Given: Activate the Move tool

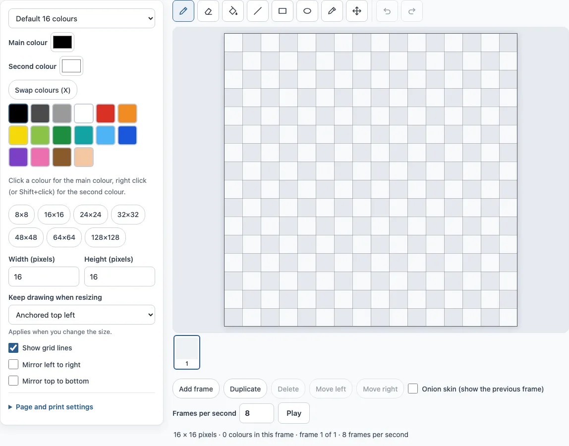Looking at the screenshot, I should tap(357, 11).
